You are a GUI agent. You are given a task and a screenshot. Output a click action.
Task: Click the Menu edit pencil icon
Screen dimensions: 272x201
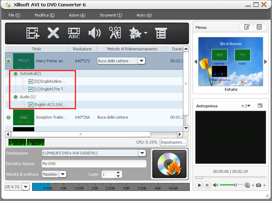[x=247, y=27]
